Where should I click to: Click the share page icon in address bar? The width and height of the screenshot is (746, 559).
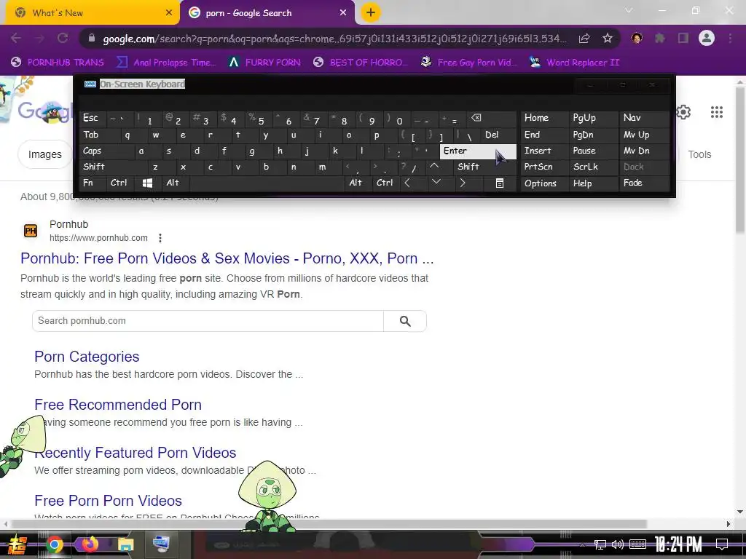click(584, 39)
